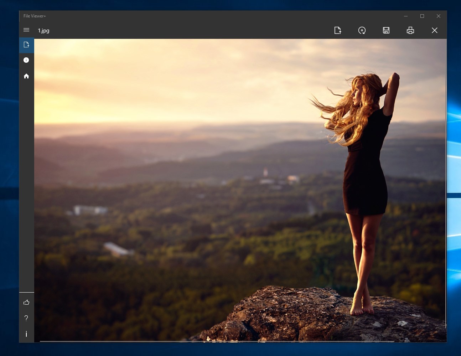
Task: Click the 1.jpg filename label
Action: click(43, 31)
